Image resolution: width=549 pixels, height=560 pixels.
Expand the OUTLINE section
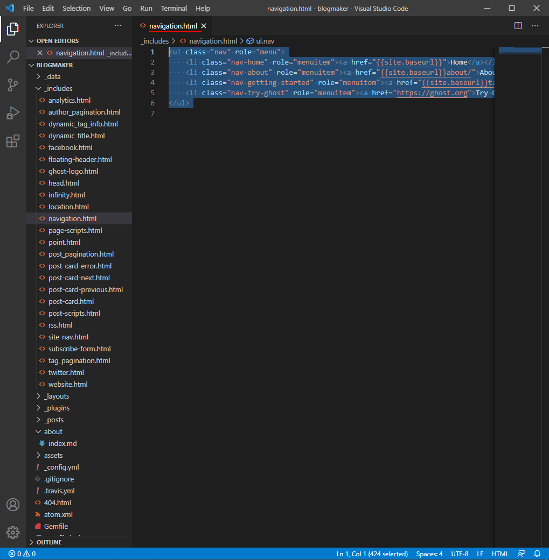[x=31, y=542]
